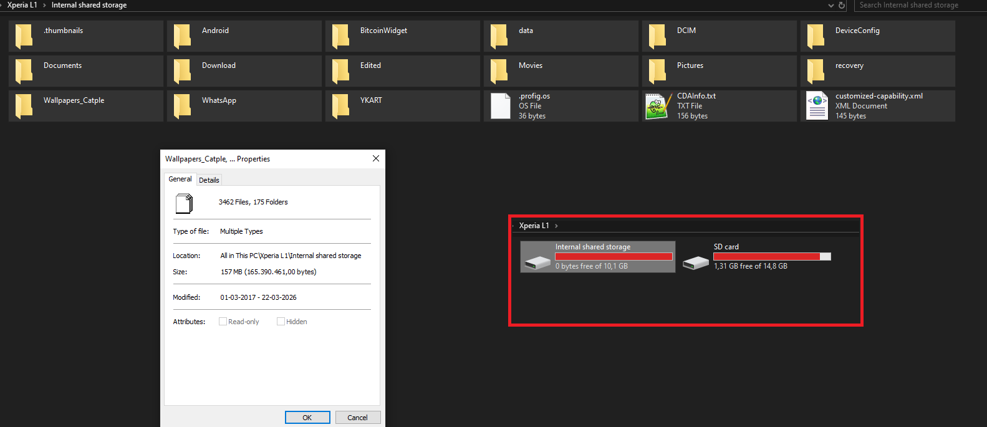Click the SD card usage bar
This screenshot has width=987, height=427.
coord(772,257)
